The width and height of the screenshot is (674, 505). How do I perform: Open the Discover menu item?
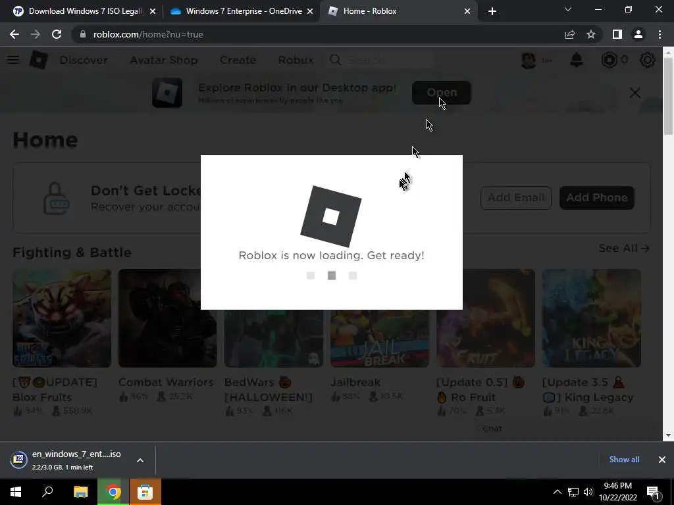coord(84,60)
